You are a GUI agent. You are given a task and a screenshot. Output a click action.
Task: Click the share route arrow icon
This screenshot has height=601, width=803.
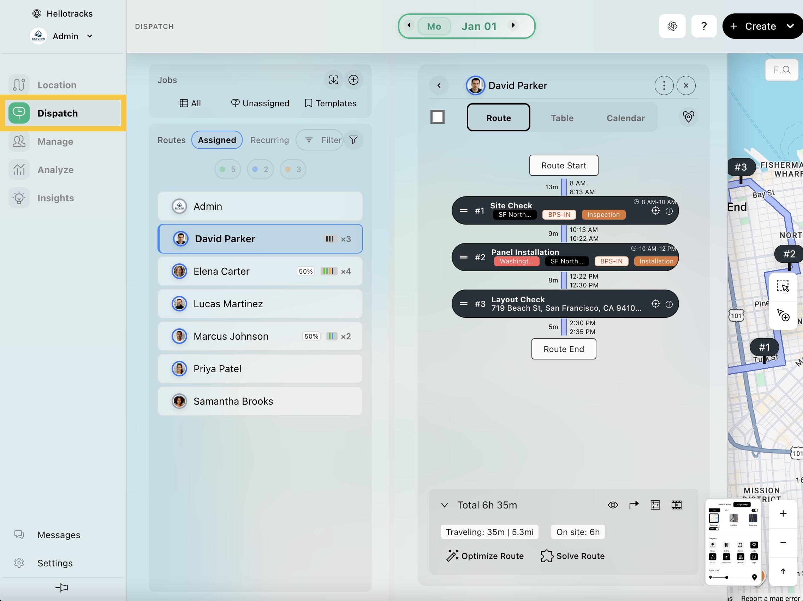[634, 505]
